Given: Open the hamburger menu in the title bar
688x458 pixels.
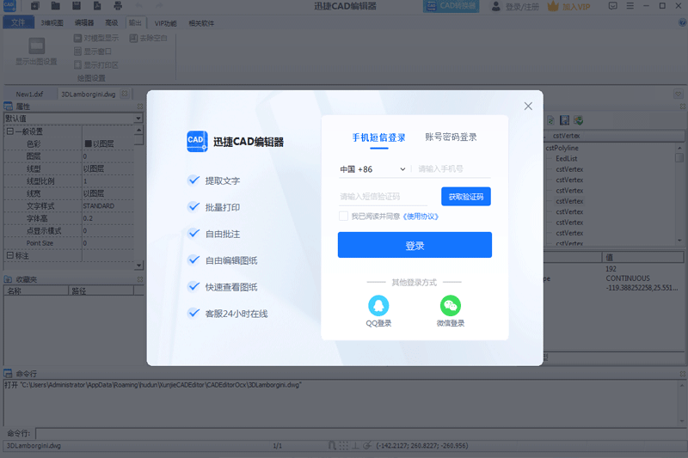Looking at the screenshot, I should (630, 6).
